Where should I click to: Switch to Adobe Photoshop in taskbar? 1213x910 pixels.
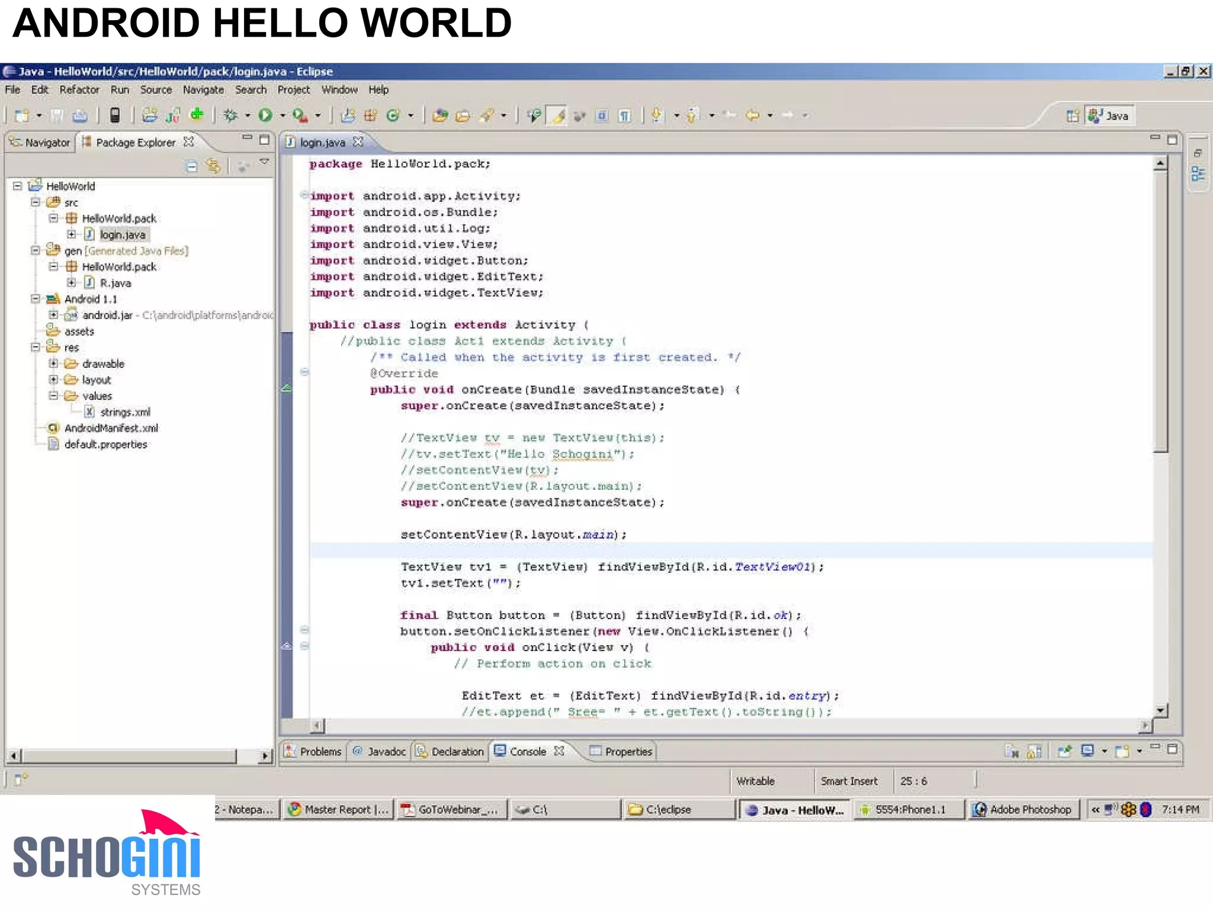tap(1023, 809)
